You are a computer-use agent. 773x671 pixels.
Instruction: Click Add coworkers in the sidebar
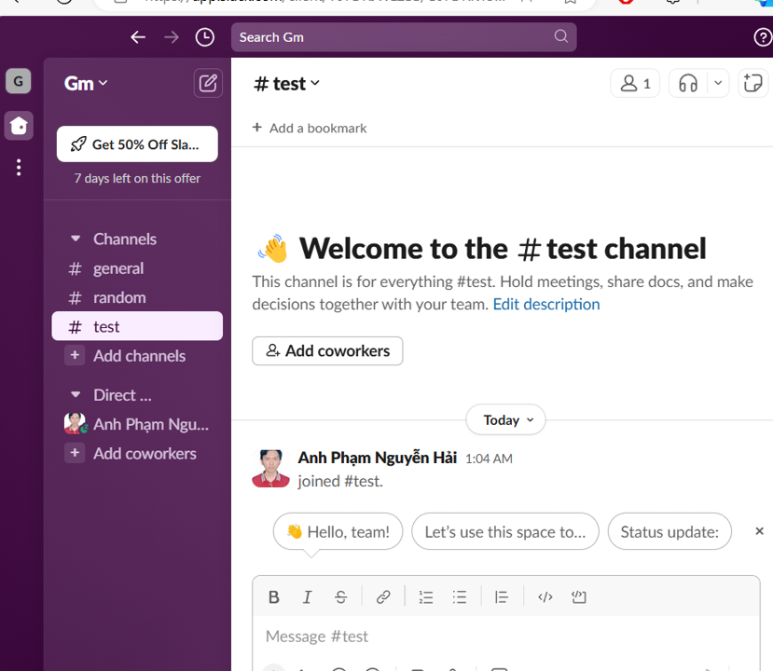tap(137, 453)
